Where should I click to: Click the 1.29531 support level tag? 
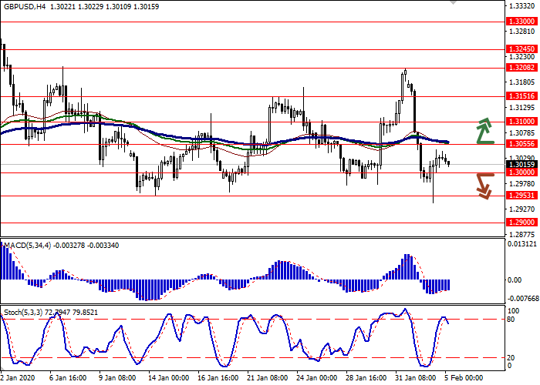[522, 196]
